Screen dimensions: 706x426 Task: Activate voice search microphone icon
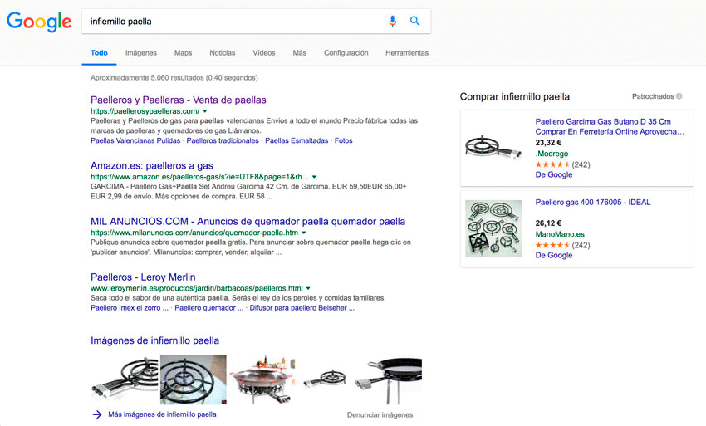pos(392,21)
